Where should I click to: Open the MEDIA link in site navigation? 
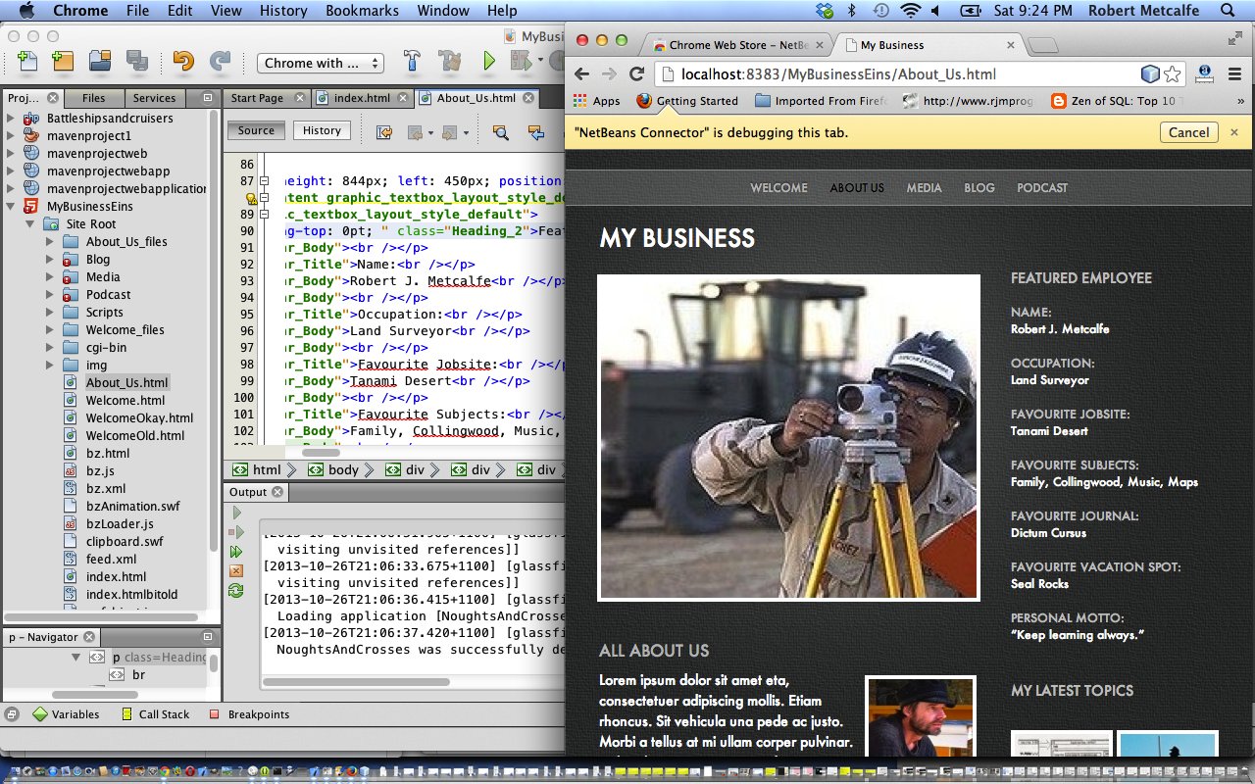pos(924,188)
